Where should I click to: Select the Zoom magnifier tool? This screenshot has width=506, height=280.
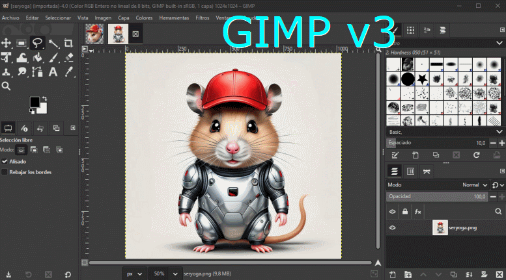pos(6,86)
